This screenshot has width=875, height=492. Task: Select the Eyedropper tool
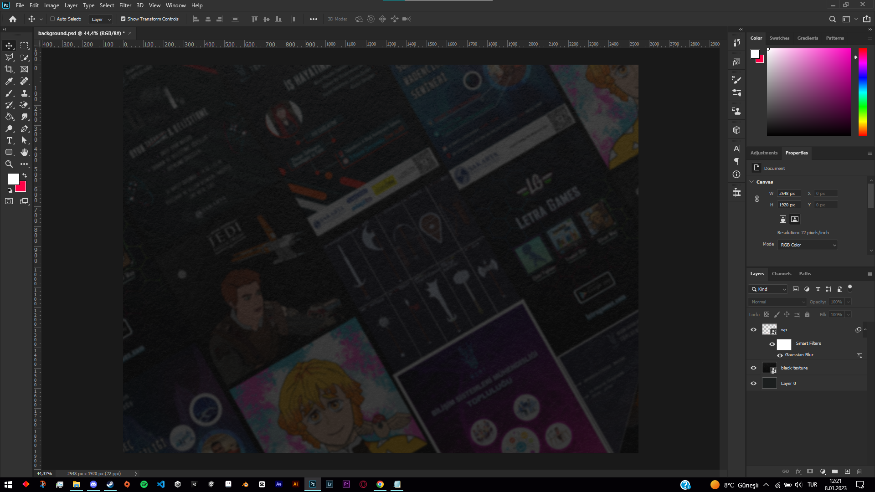[x=9, y=81]
